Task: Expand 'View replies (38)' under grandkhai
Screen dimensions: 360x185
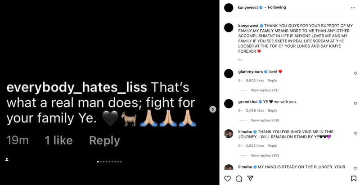Action: pyautogui.click(x=265, y=120)
